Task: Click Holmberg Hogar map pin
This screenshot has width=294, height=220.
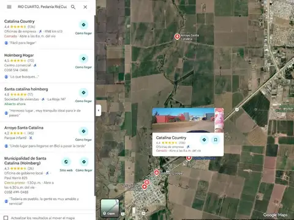Action: pyautogui.click(x=157, y=173)
